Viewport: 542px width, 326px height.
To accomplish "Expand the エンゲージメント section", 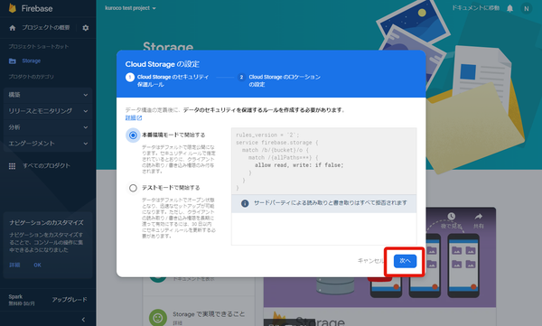I will pos(48,144).
